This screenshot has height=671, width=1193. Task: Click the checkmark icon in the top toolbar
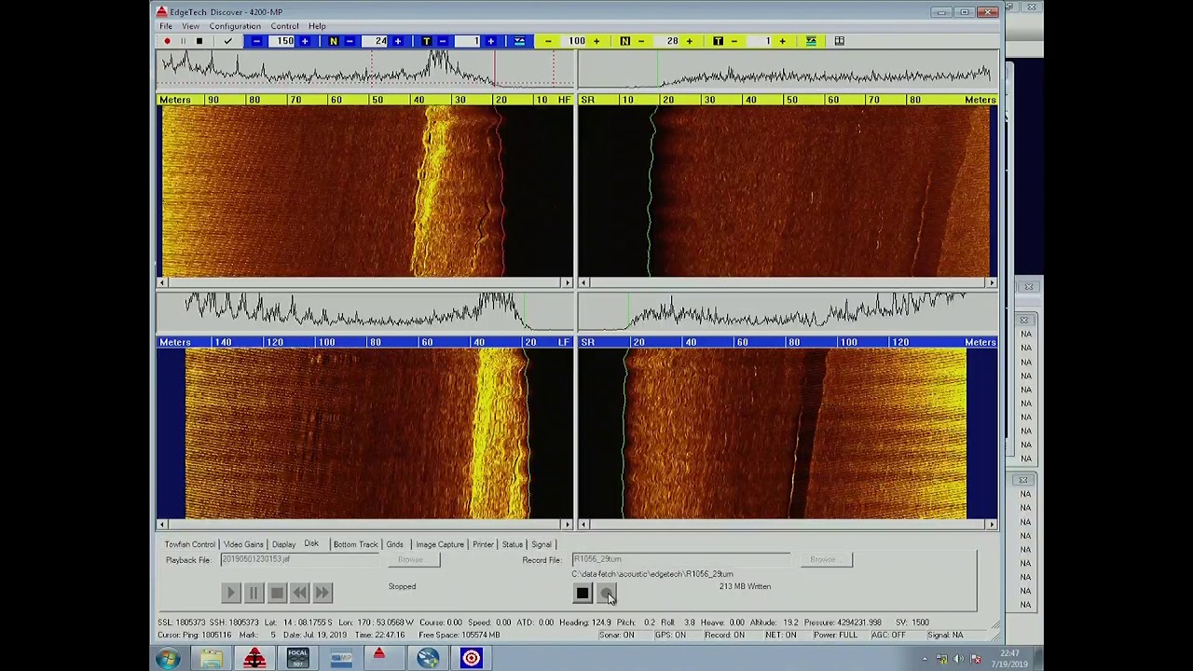(227, 41)
